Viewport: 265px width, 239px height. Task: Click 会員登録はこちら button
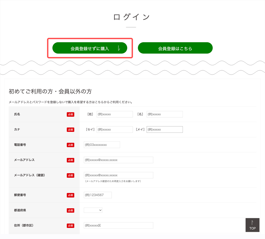[x=175, y=48]
